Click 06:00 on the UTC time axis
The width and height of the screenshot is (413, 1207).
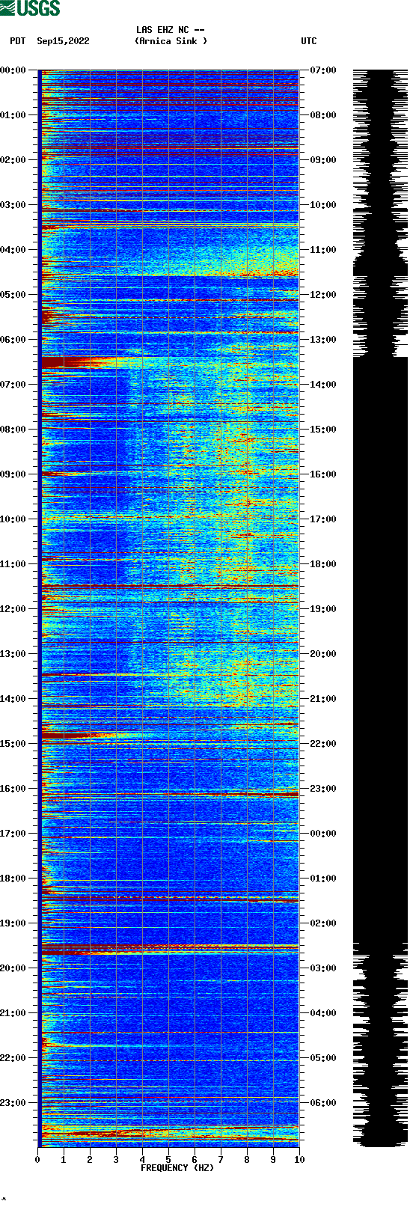click(x=323, y=1103)
